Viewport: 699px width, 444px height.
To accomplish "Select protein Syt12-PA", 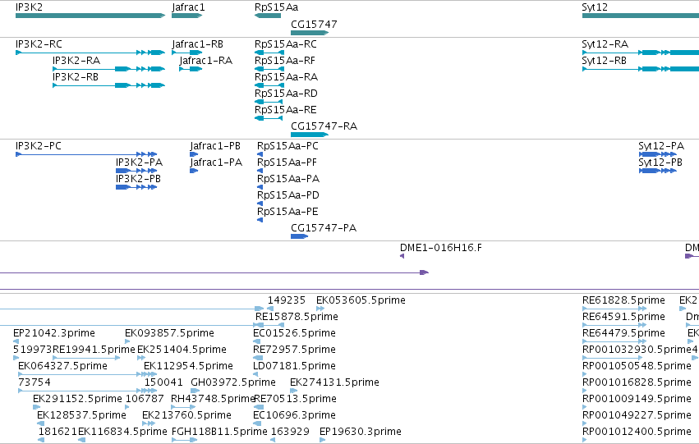I will pos(658,154).
